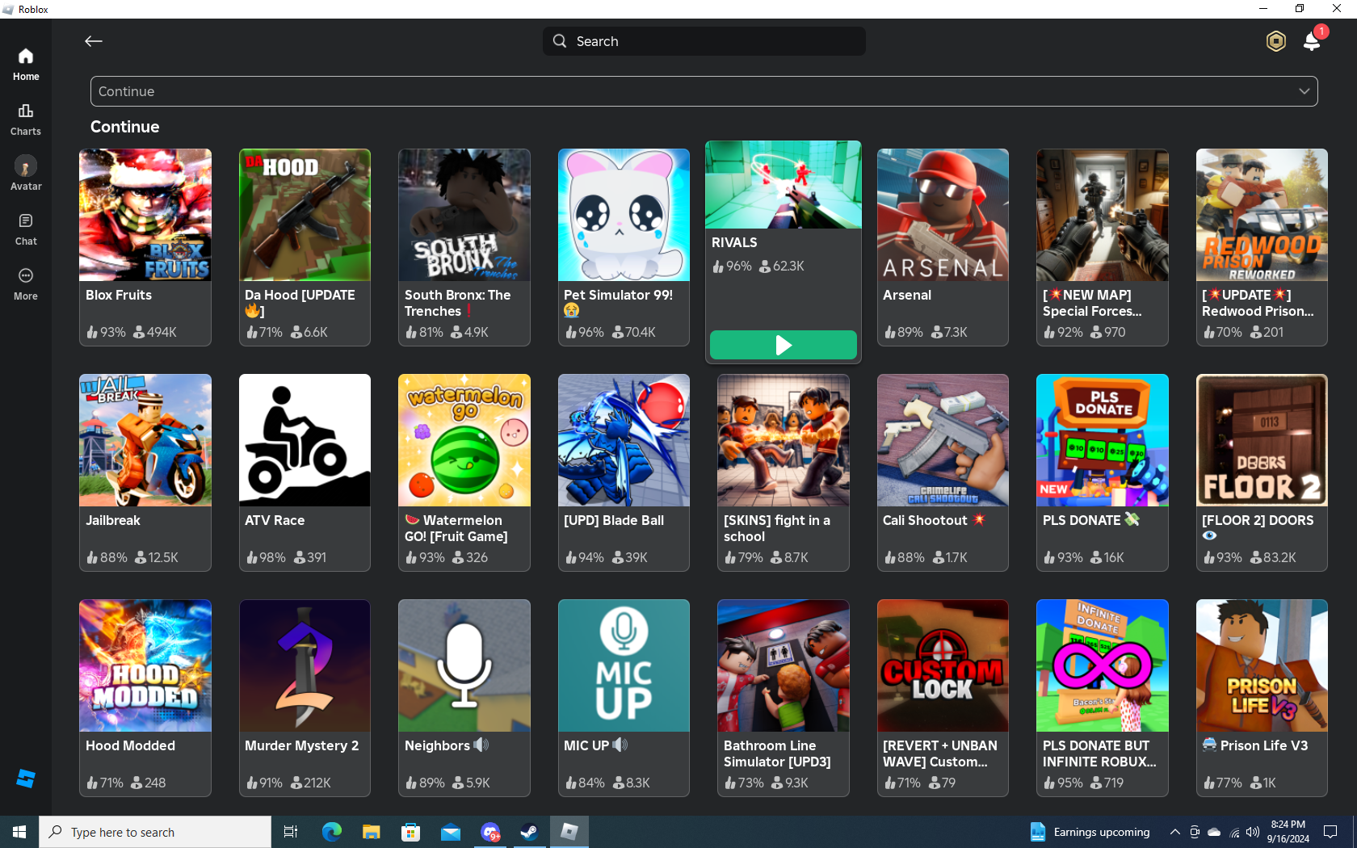Open ATV Race game thumbnail
The image size is (1357, 848).
click(305, 440)
